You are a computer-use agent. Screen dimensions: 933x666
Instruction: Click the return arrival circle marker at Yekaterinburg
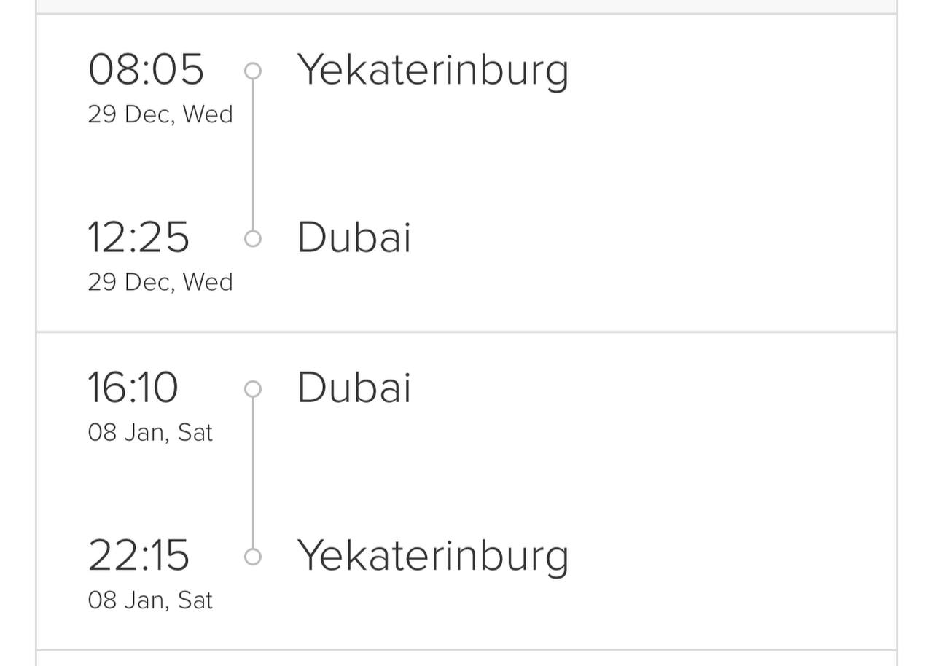(x=253, y=557)
